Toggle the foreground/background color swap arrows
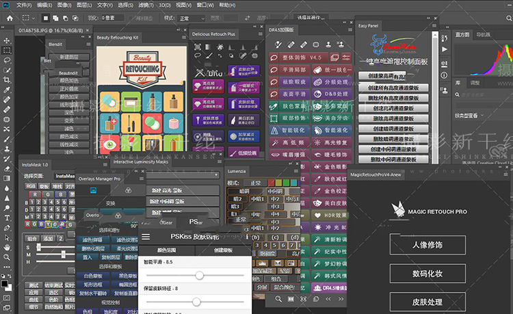The height and width of the screenshot is (314, 513). point(10,276)
